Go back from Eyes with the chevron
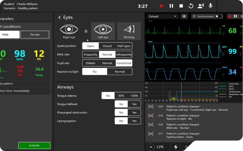 tap(59, 17)
